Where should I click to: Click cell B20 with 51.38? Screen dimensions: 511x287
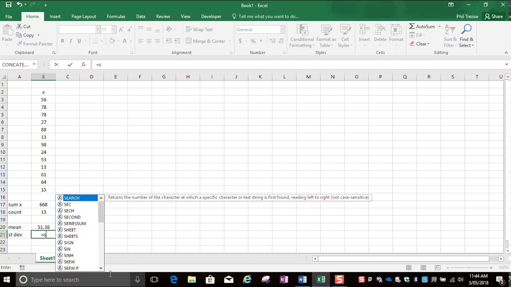point(44,227)
